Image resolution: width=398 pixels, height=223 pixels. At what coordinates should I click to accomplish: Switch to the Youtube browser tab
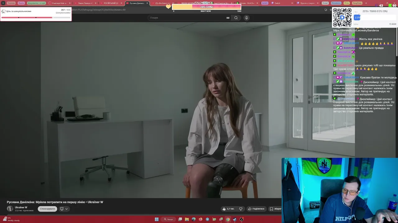pos(11,3)
